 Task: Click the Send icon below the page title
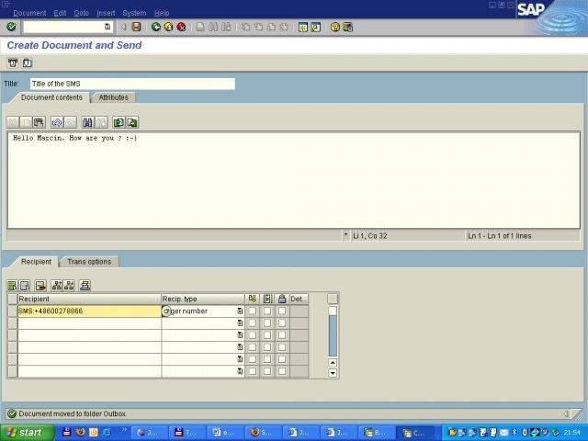[13, 63]
